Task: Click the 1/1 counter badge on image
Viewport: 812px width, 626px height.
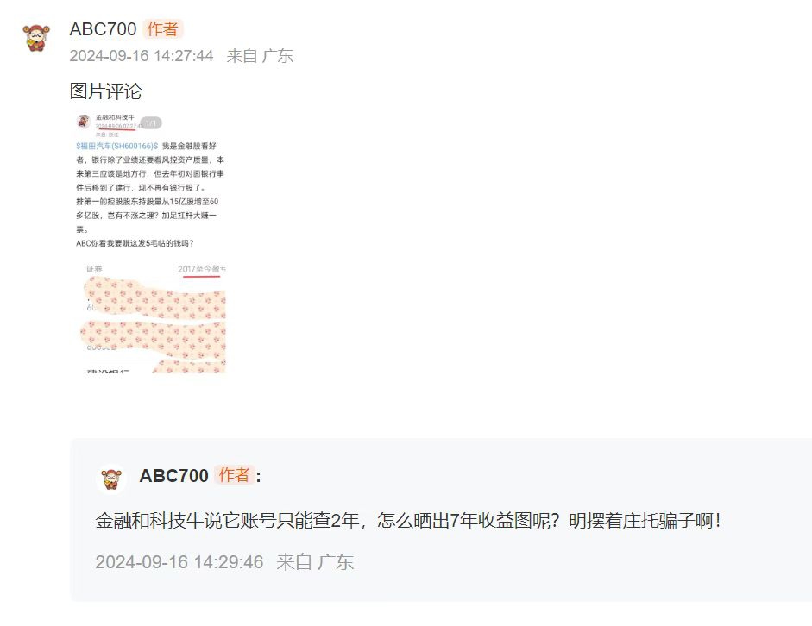Action: (x=151, y=123)
